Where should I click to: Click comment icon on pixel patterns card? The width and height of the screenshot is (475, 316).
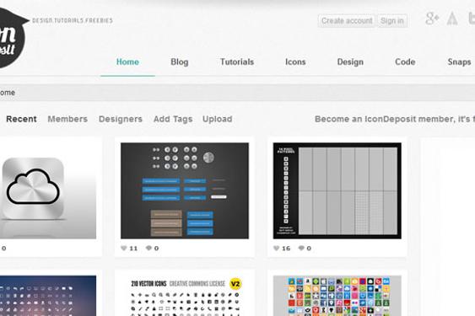pyautogui.click(x=301, y=249)
